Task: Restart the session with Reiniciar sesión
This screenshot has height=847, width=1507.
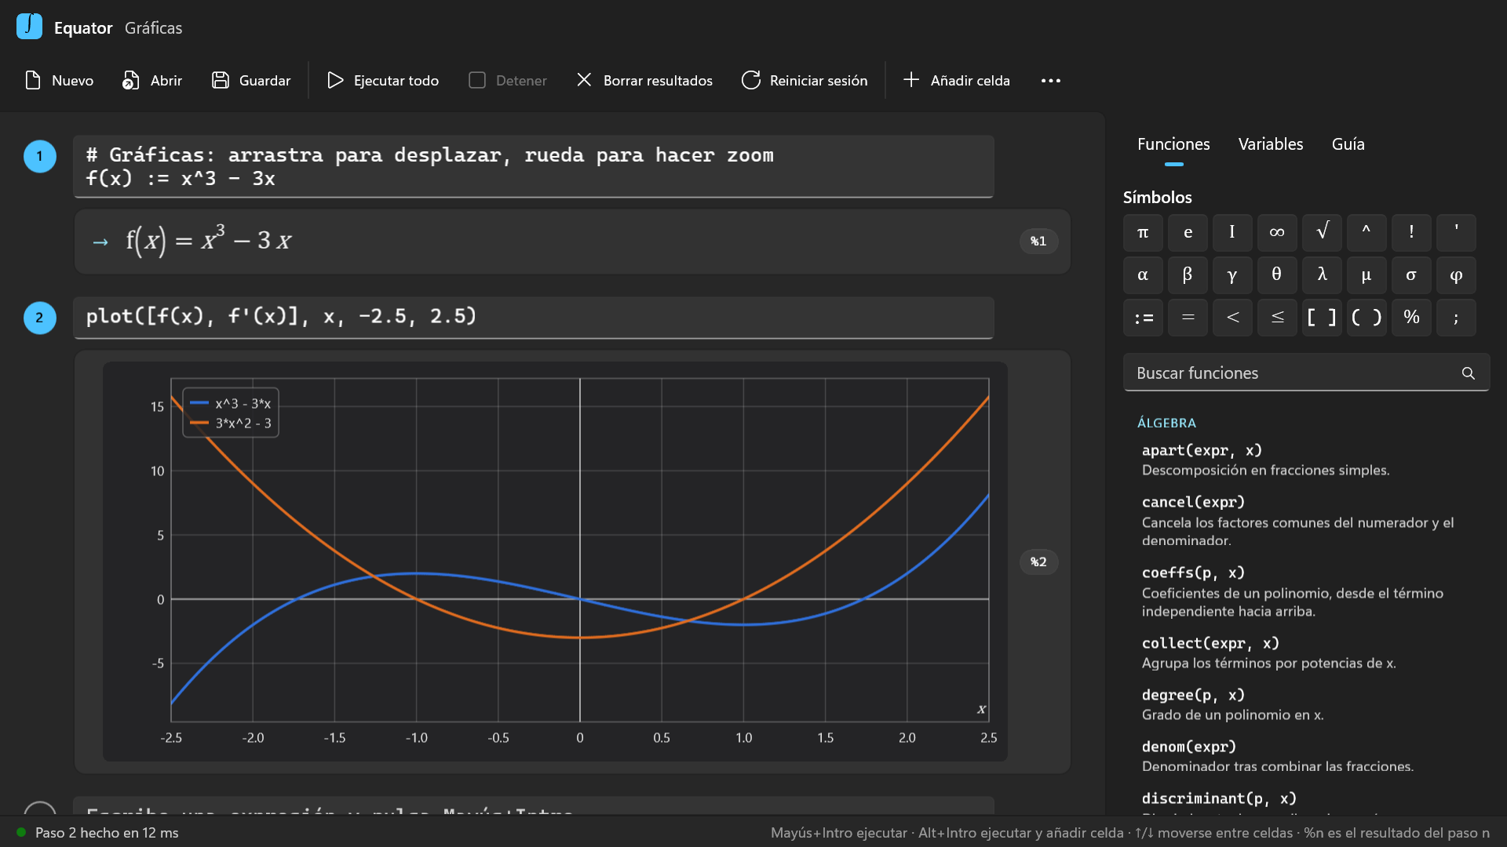Action: pyautogui.click(x=805, y=80)
